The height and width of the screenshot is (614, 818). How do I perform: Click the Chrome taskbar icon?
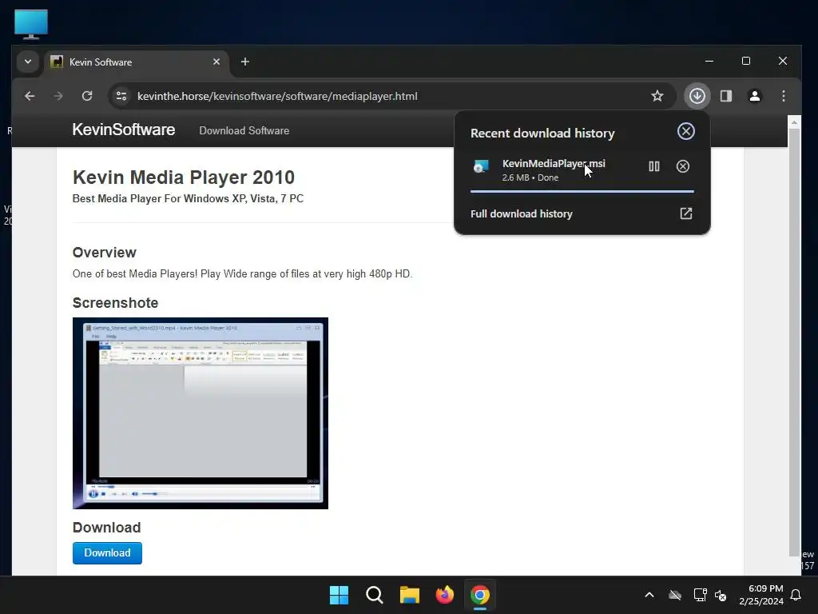pos(480,595)
